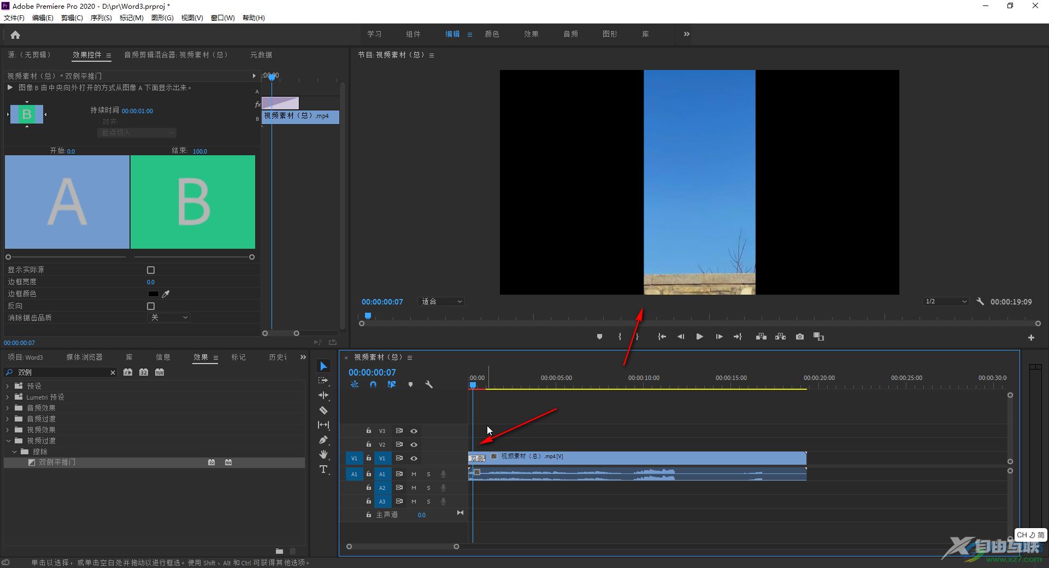Lock the V1 track
The height and width of the screenshot is (568, 1049).
tap(369, 458)
